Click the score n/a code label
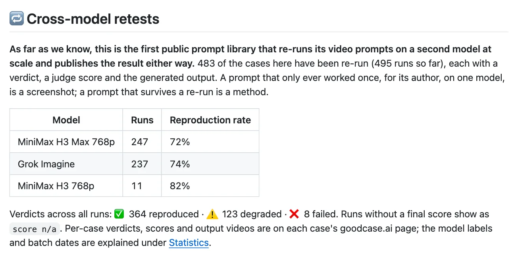The height and width of the screenshot is (259, 518). 35,229
